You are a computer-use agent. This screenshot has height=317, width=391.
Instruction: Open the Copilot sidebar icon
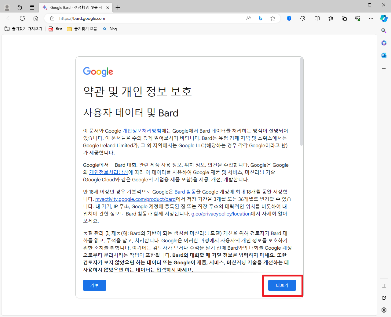(384, 18)
